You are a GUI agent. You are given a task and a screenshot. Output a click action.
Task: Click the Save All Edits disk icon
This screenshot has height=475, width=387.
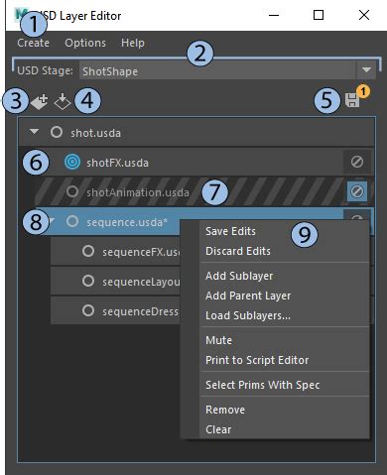pyautogui.click(x=352, y=100)
